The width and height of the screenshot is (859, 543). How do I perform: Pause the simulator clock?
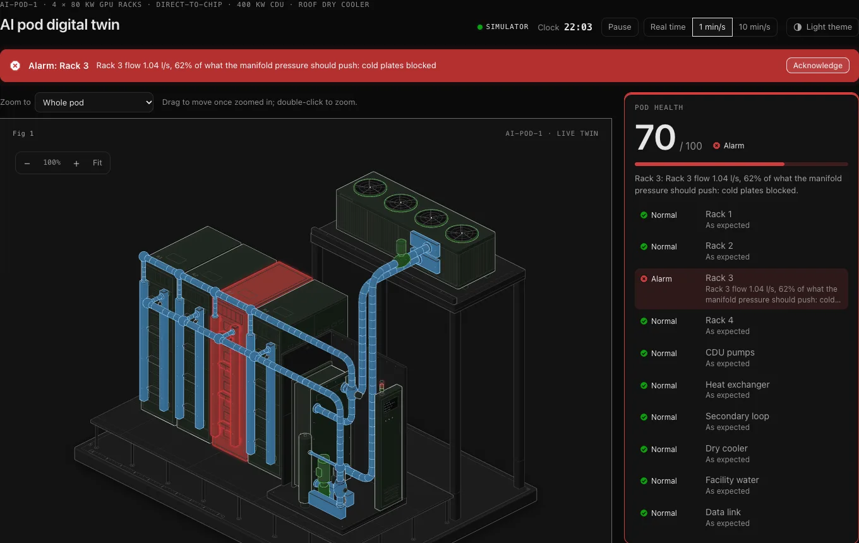click(x=620, y=27)
